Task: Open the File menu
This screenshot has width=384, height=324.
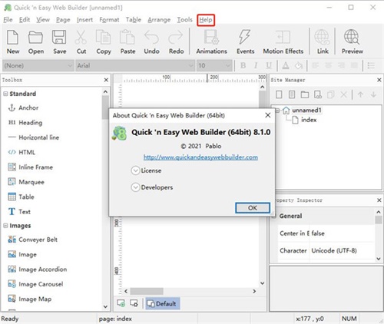Action: [8, 20]
